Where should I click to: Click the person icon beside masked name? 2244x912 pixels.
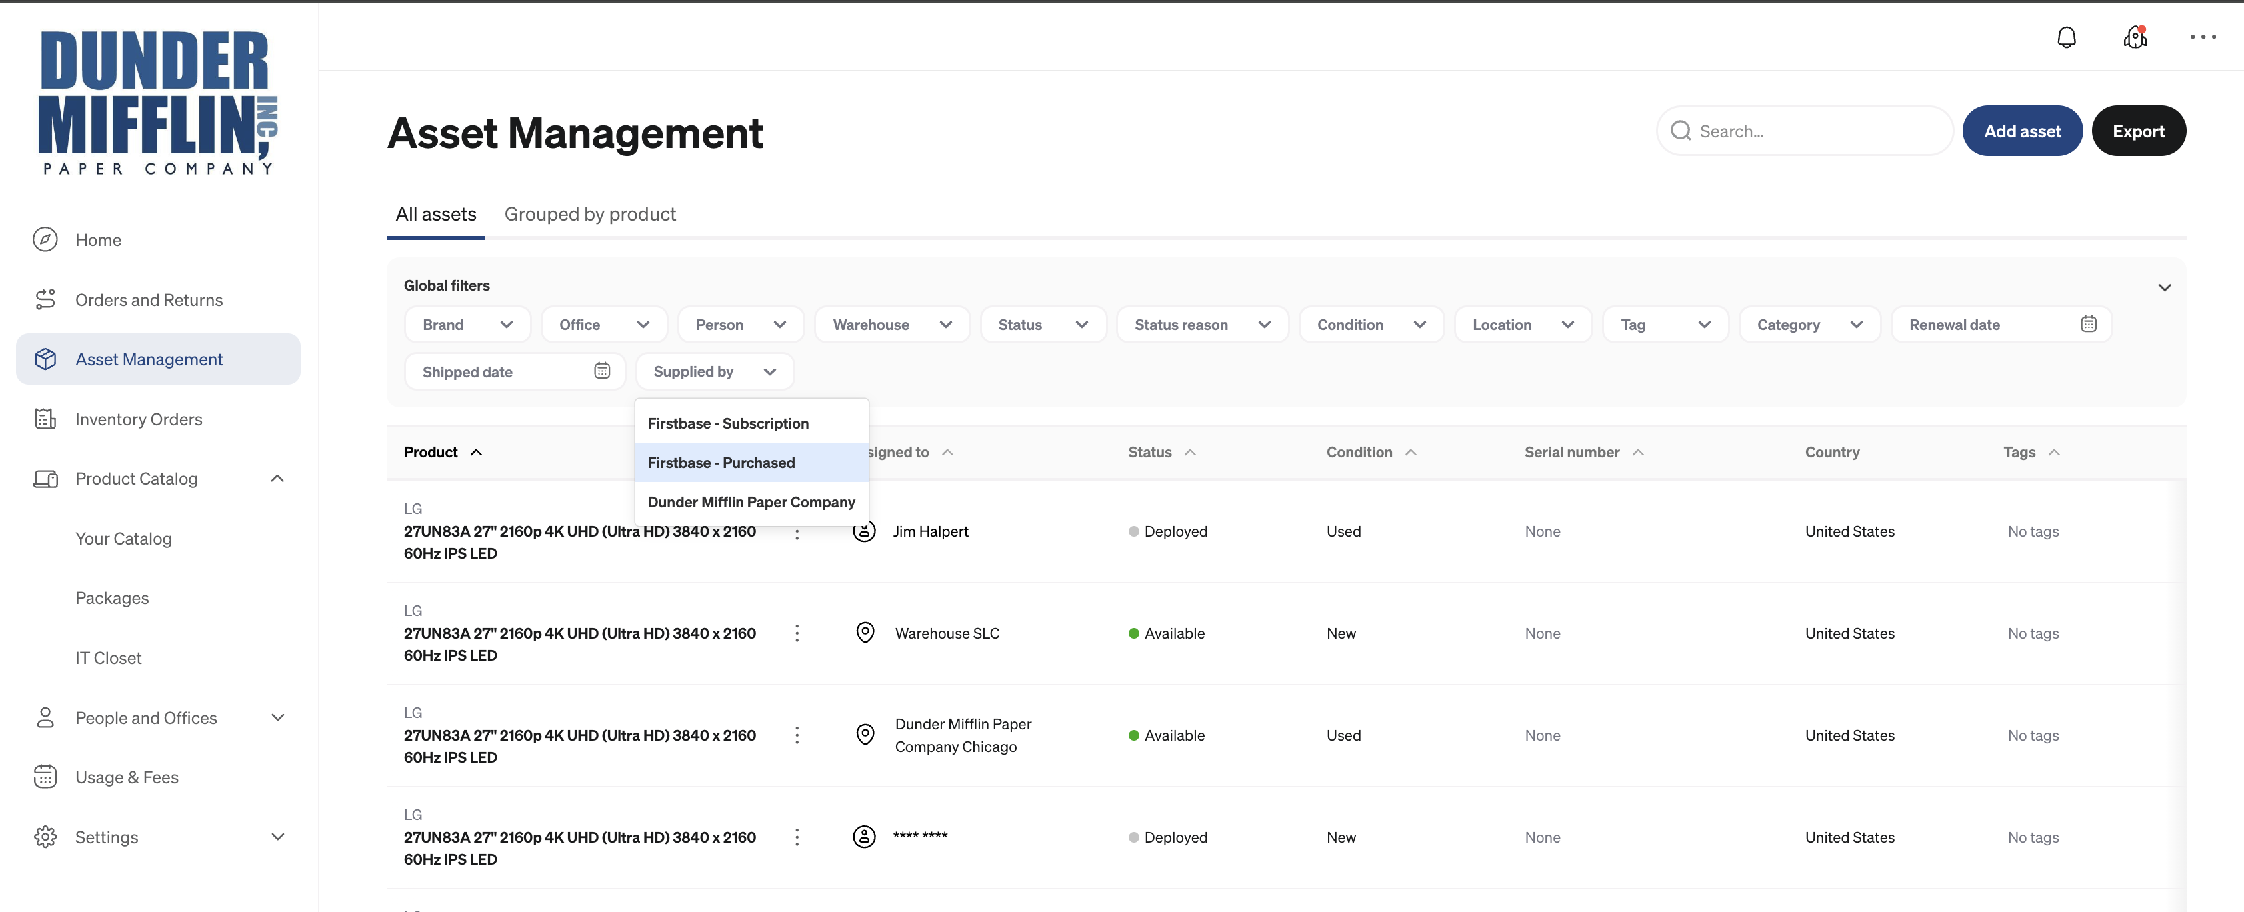pos(864,837)
